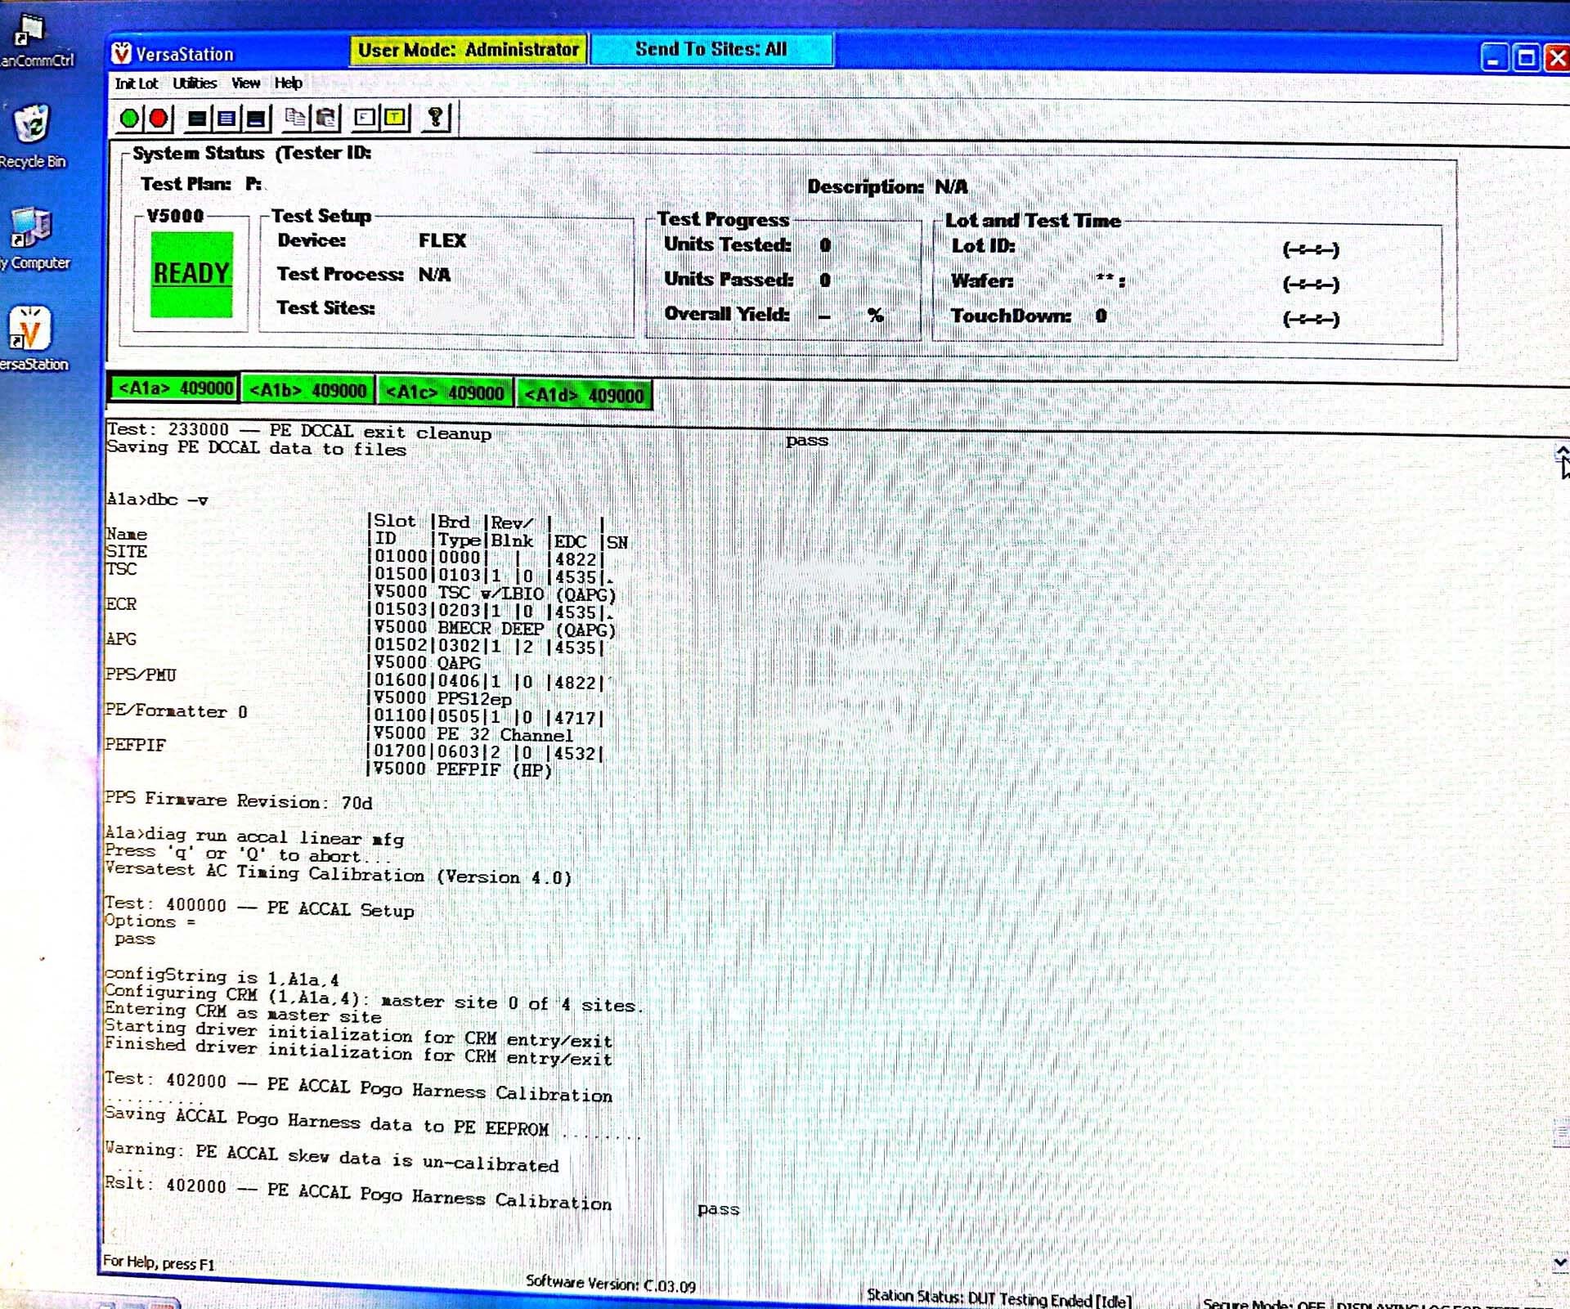1570x1309 pixels.
Task: Click the red stop toolbar button
Action: pyautogui.click(x=159, y=119)
